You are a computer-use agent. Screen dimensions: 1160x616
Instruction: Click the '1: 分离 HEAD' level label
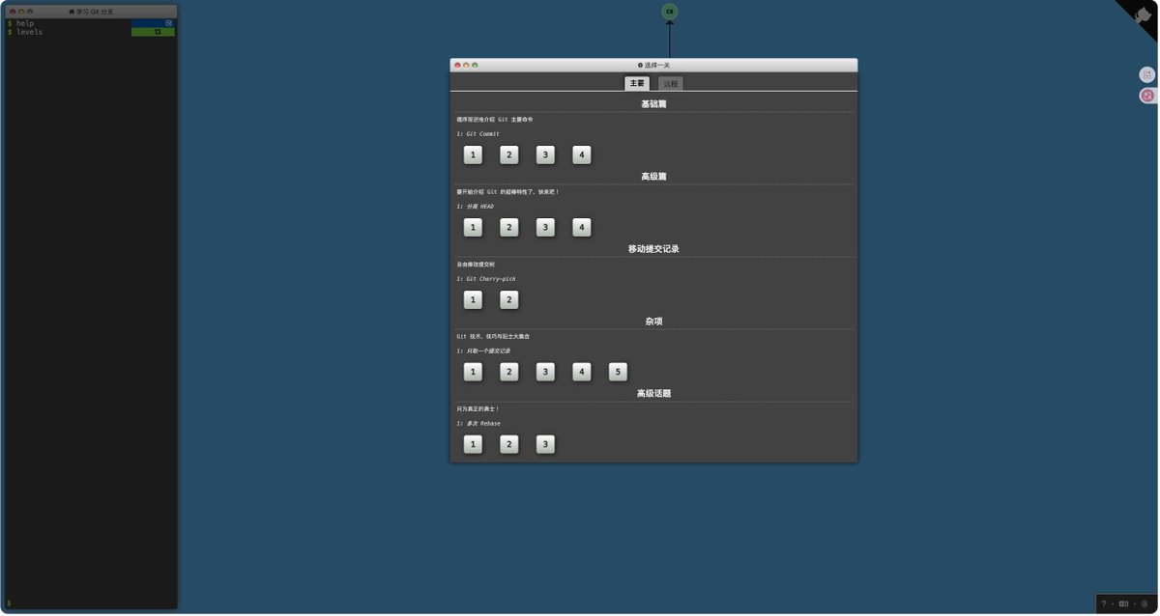point(475,206)
